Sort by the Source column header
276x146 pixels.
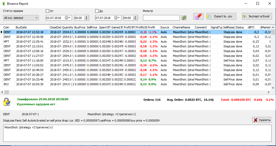coord(166,27)
